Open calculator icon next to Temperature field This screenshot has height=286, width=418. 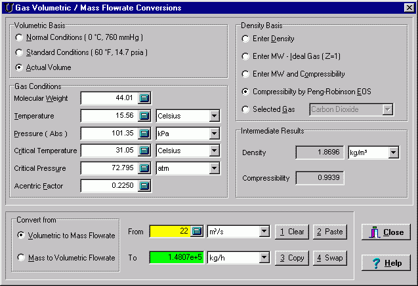tap(144, 116)
